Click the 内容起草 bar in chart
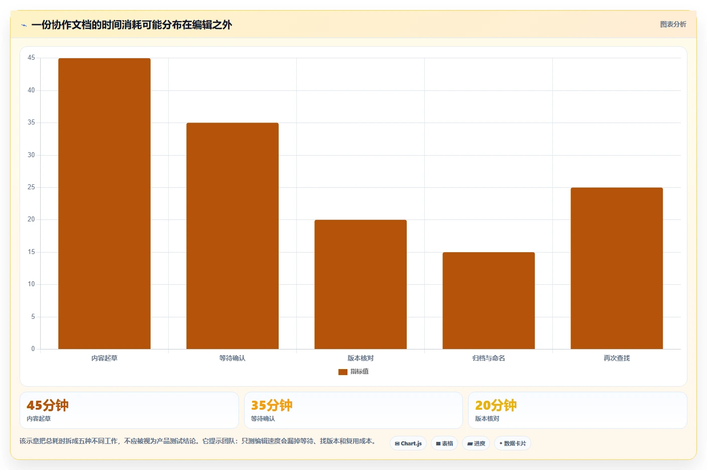Image resolution: width=707 pixels, height=470 pixels. click(x=104, y=203)
